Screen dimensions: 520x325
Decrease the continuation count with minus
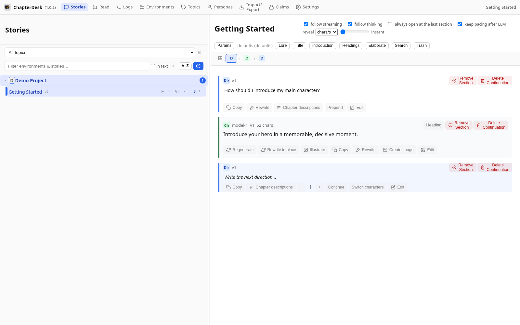[x=301, y=187]
